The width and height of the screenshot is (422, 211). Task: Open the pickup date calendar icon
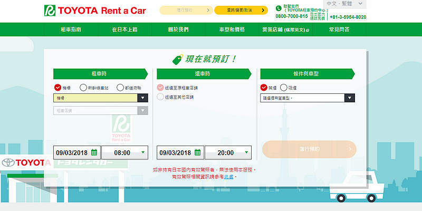(x=94, y=152)
